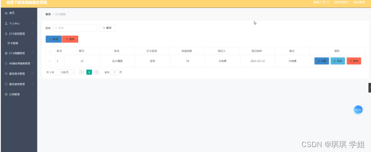
Task: Click 首页 in the breadcrumb
Action: [x=48, y=14]
